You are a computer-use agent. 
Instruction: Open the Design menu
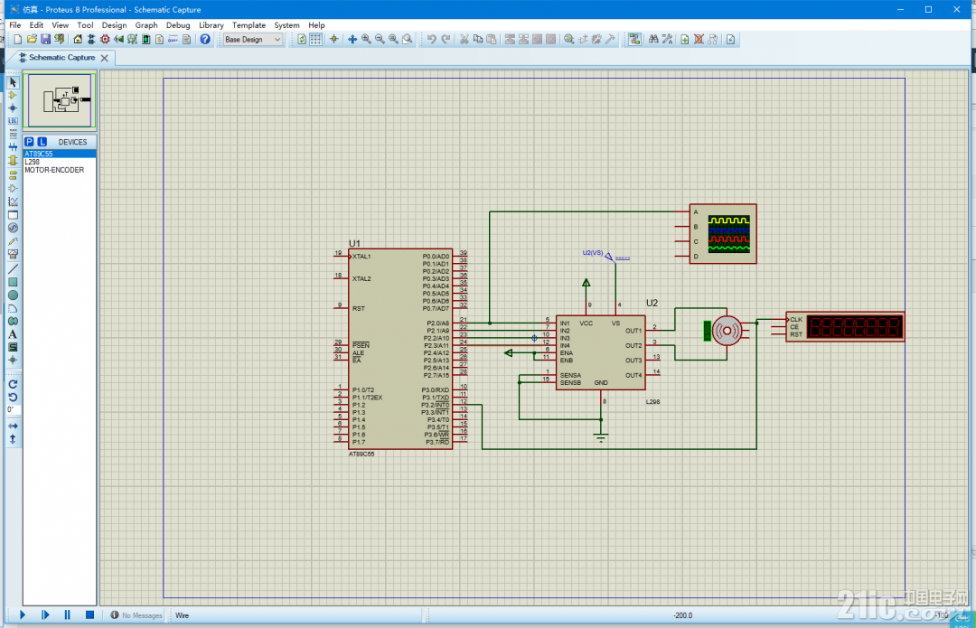pyautogui.click(x=114, y=25)
